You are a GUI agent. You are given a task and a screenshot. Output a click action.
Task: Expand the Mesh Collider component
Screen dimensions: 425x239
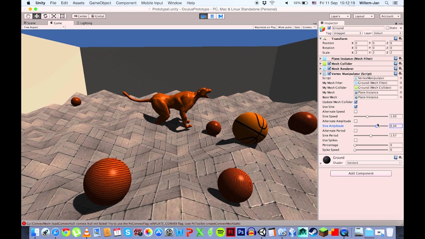point(320,63)
